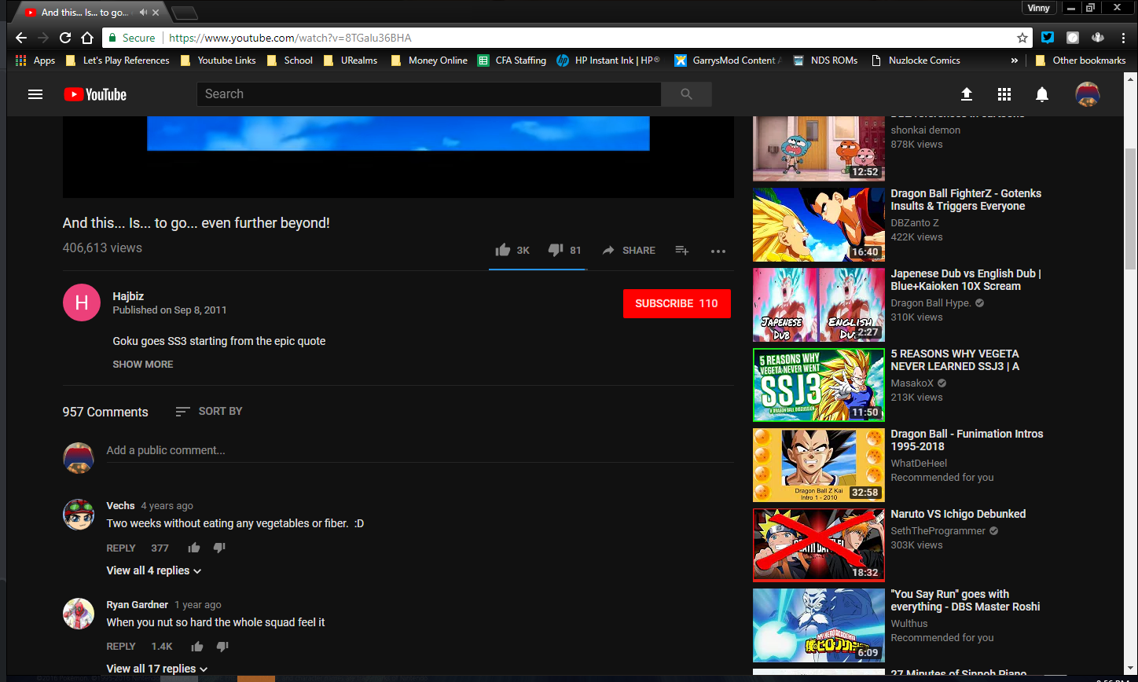Open Naruto VS Ichigo Debunked video title

(x=958, y=514)
